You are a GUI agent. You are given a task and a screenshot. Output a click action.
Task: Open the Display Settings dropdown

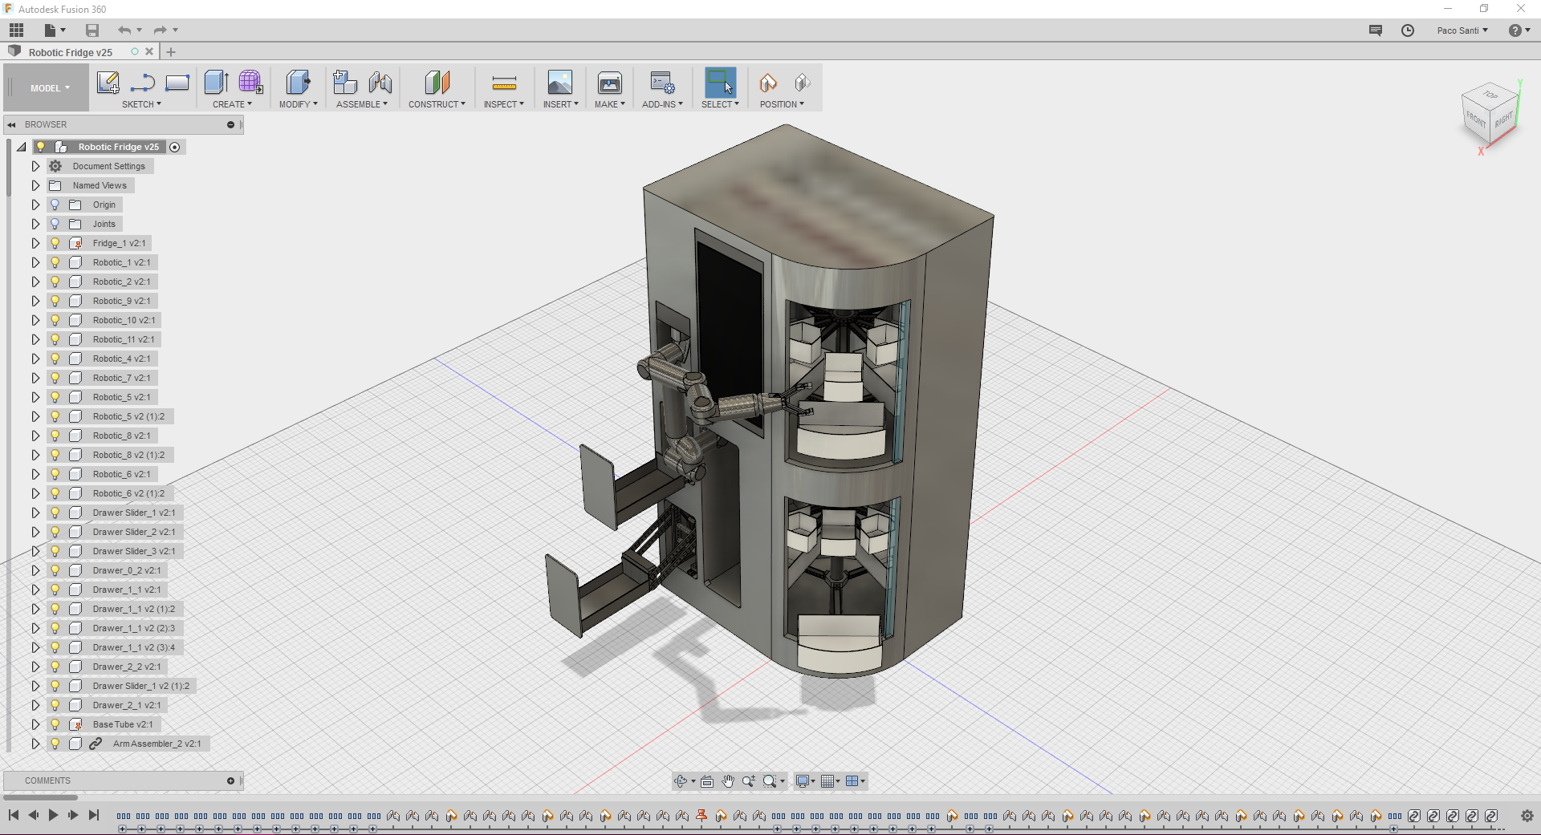coord(804,781)
